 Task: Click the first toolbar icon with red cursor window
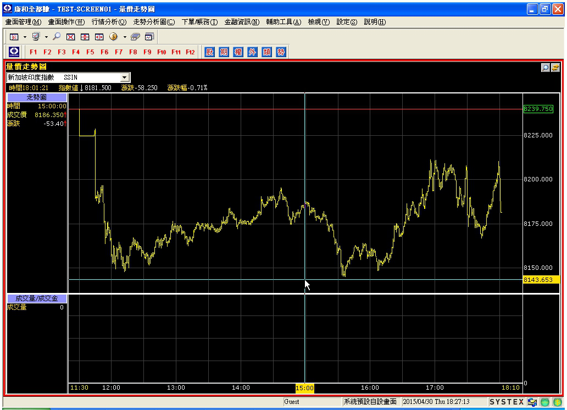[x=14, y=37]
